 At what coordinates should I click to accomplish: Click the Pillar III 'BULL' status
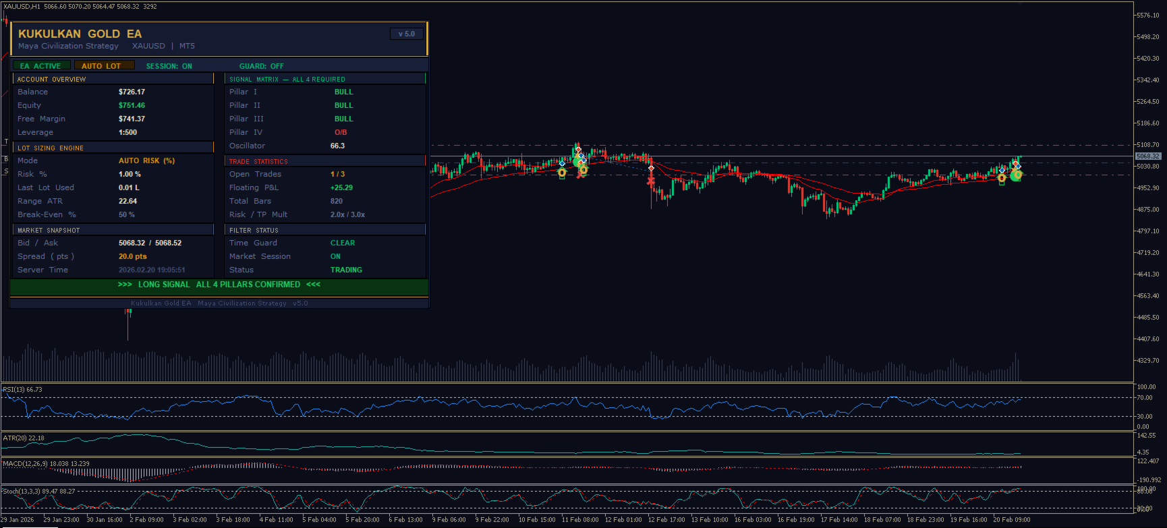[344, 119]
